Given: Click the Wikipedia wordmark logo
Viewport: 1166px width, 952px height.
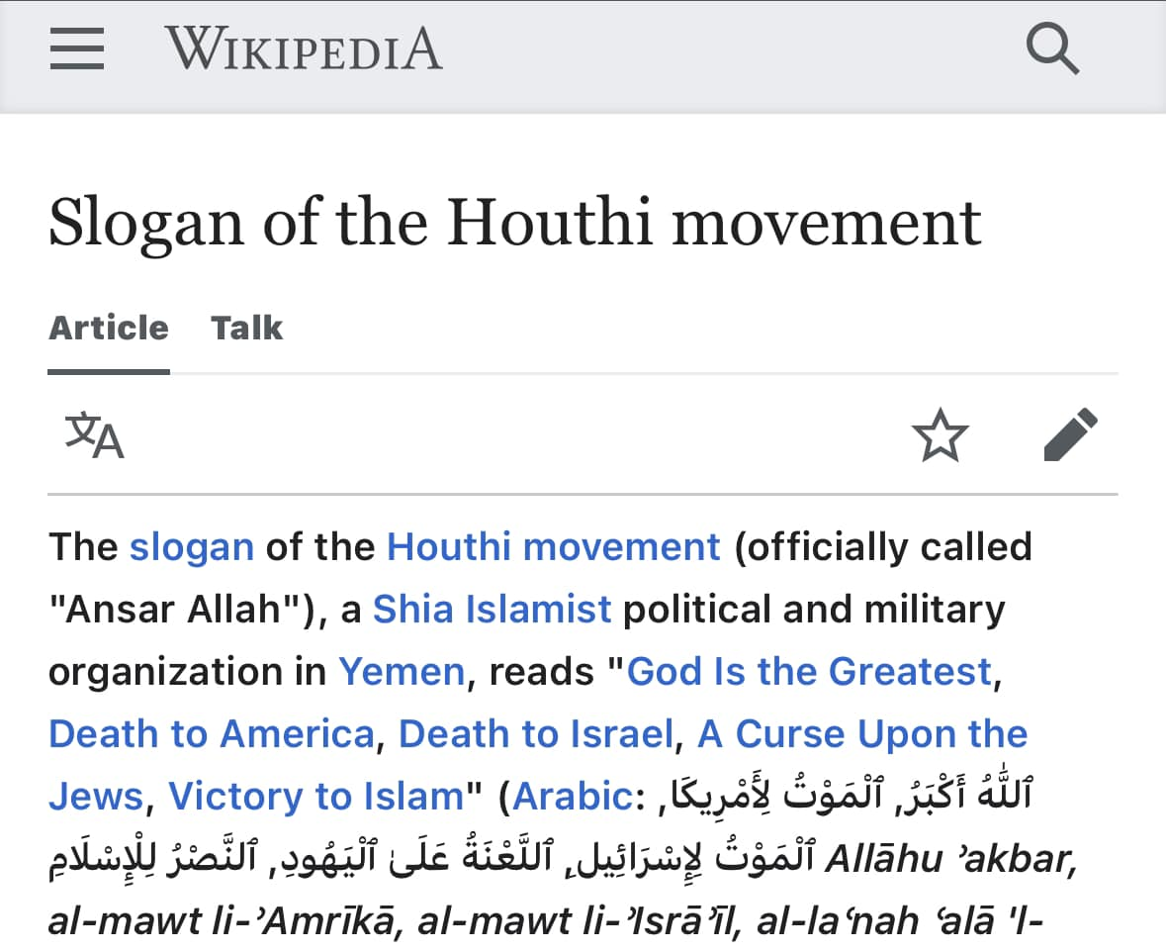Looking at the screenshot, I should click(304, 48).
